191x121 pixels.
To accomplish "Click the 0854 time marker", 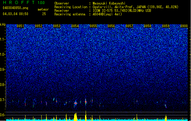I will click(x=75, y=26).
